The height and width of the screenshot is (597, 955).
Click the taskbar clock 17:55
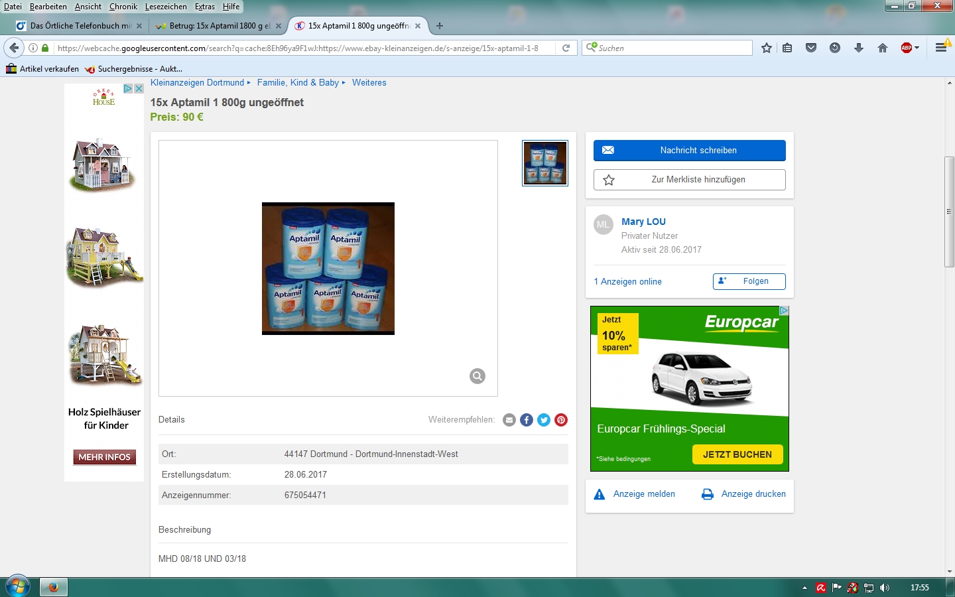pyautogui.click(x=920, y=588)
